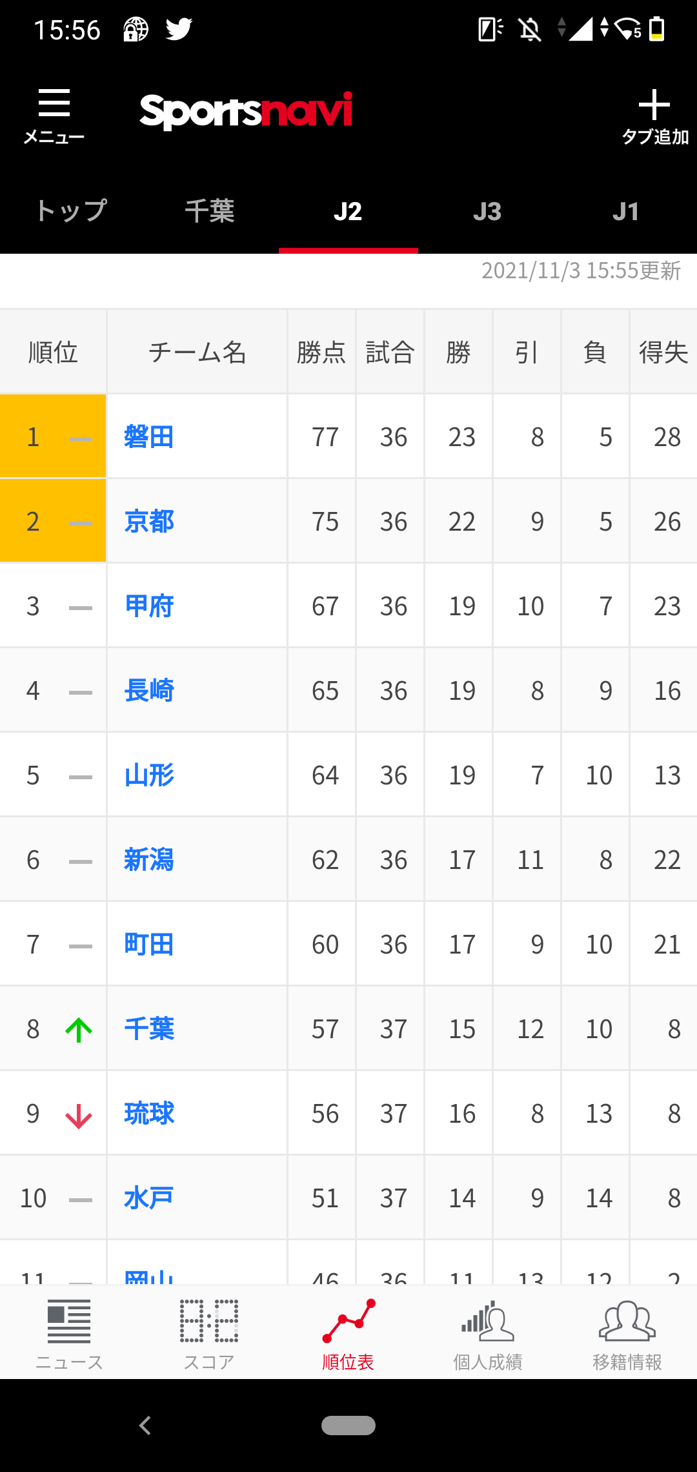Open the 移籍情報 people icon

pyautogui.click(x=627, y=1321)
